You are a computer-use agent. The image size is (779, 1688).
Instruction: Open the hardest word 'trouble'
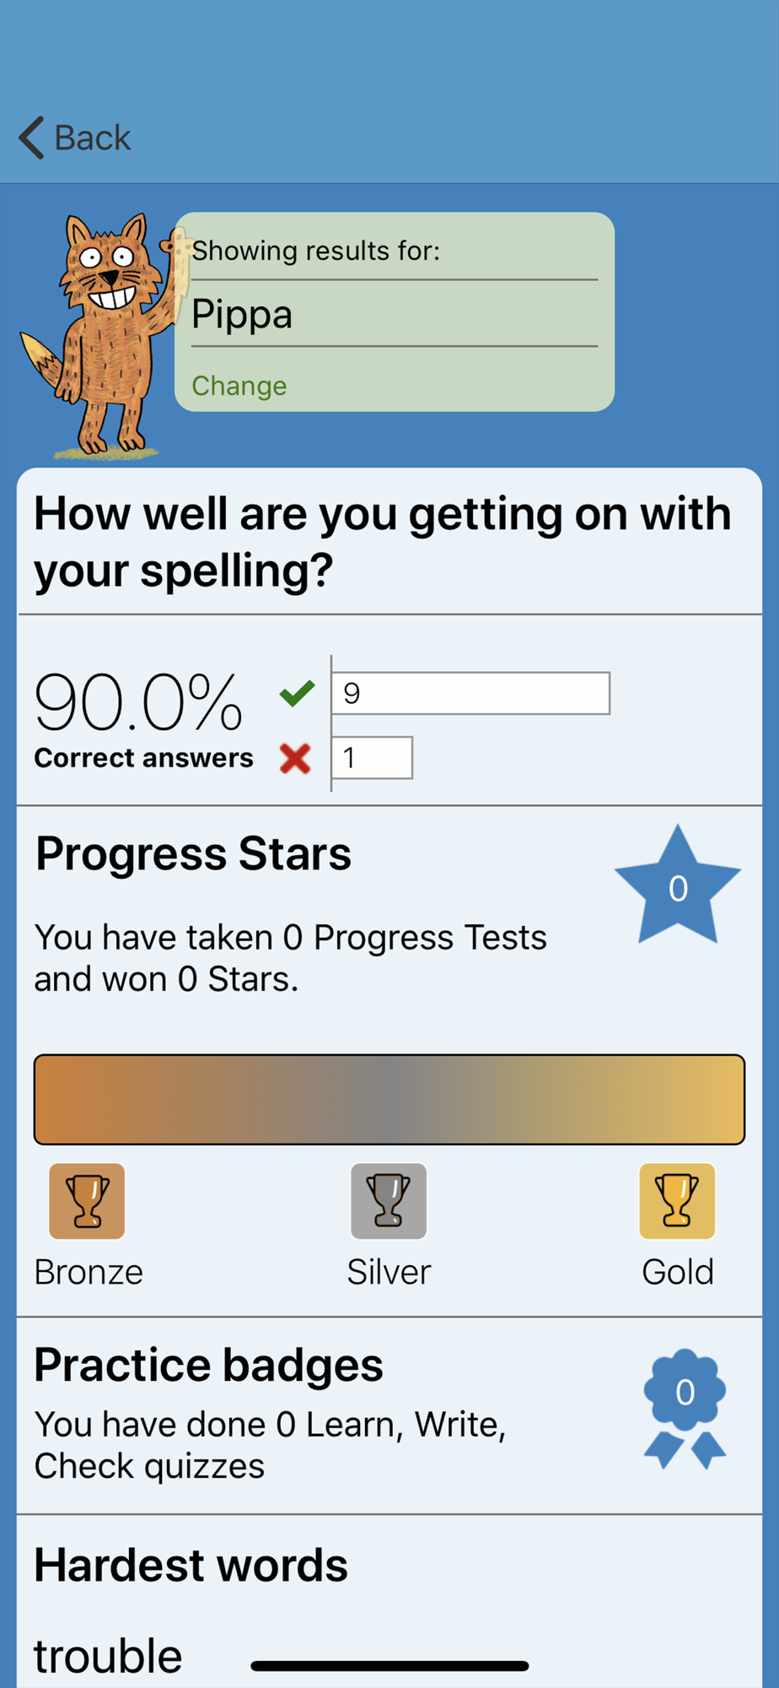pos(108,1656)
